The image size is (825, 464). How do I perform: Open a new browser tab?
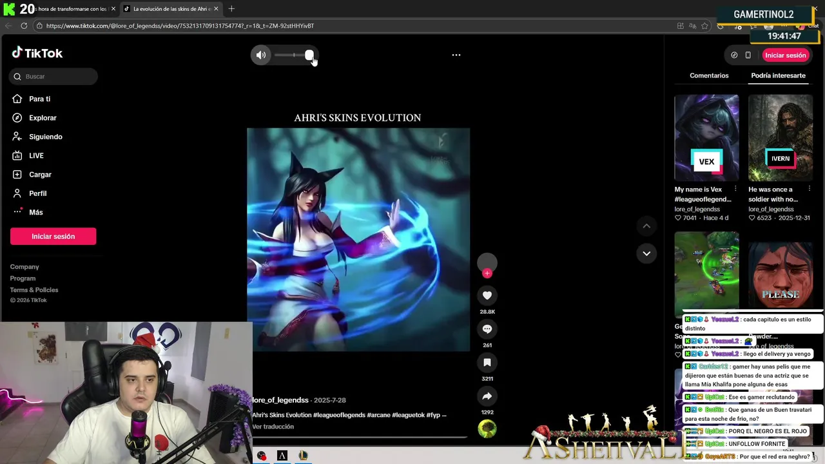(231, 9)
